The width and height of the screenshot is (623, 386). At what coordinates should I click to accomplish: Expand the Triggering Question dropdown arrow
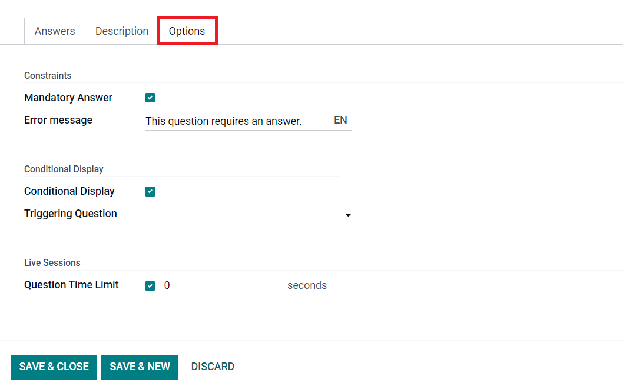pyautogui.click(x=348, y=215)
